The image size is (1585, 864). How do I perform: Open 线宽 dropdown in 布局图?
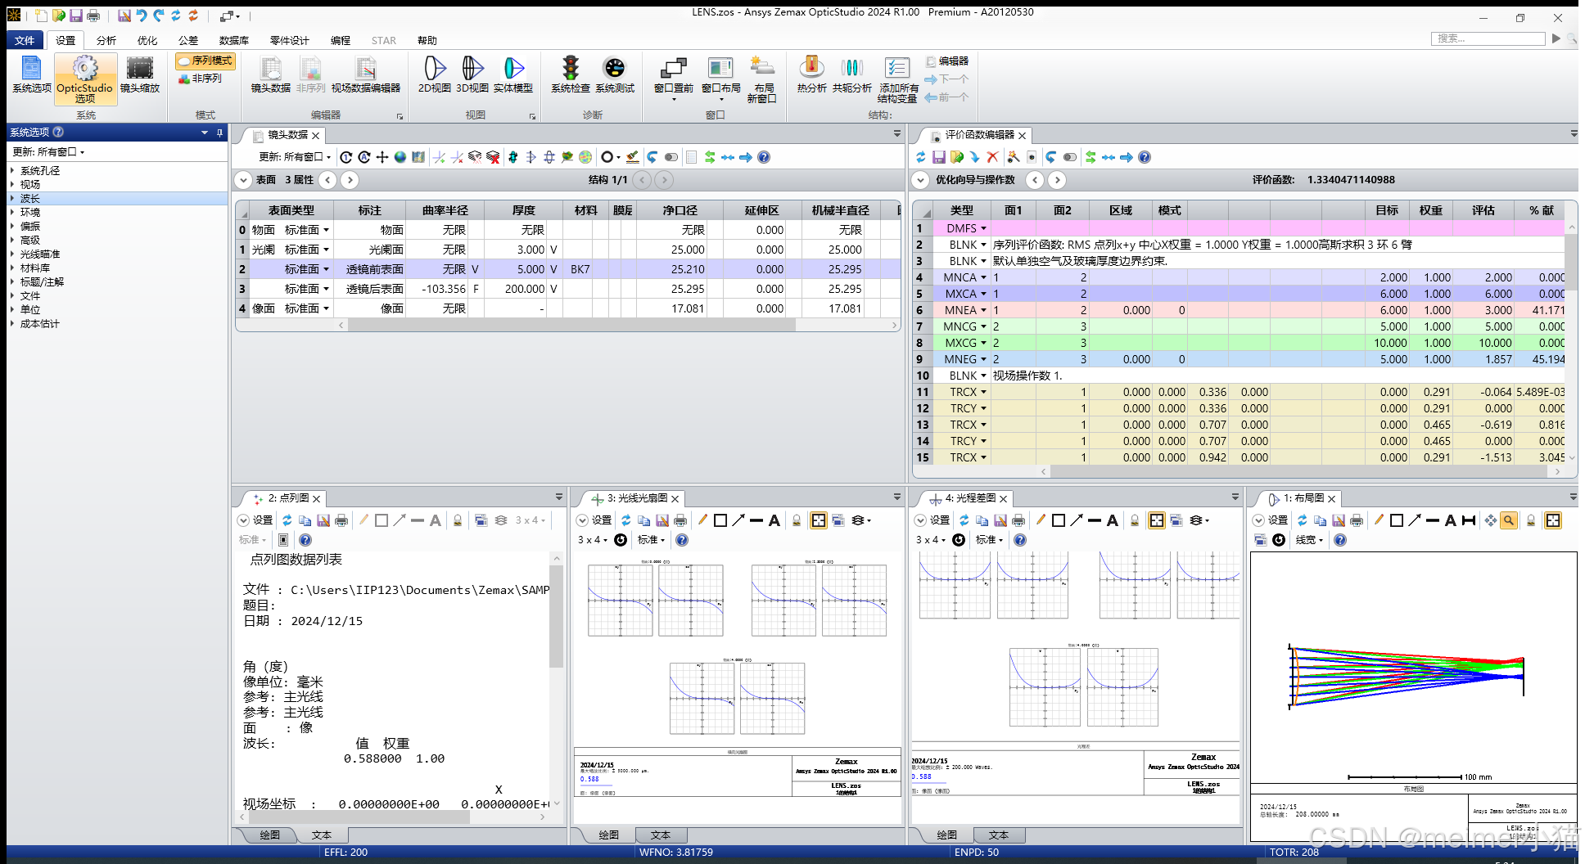click(1309, 540)
